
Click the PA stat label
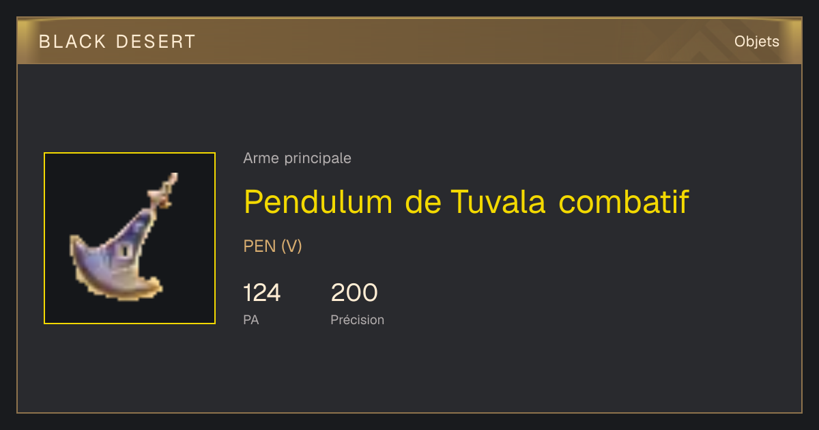(250, 319)
